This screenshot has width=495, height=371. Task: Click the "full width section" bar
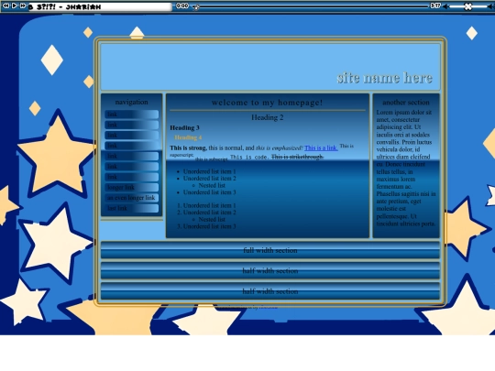270,250
